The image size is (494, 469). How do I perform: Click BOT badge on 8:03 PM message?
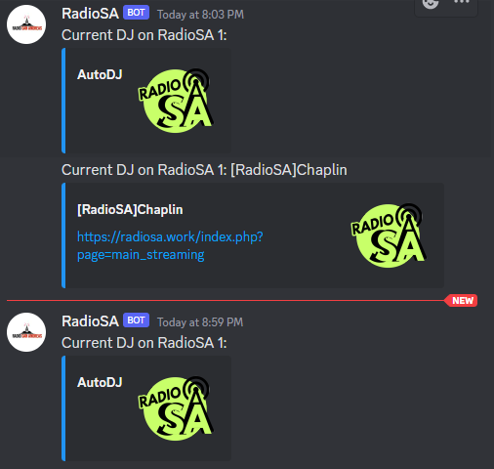point(136,13)
